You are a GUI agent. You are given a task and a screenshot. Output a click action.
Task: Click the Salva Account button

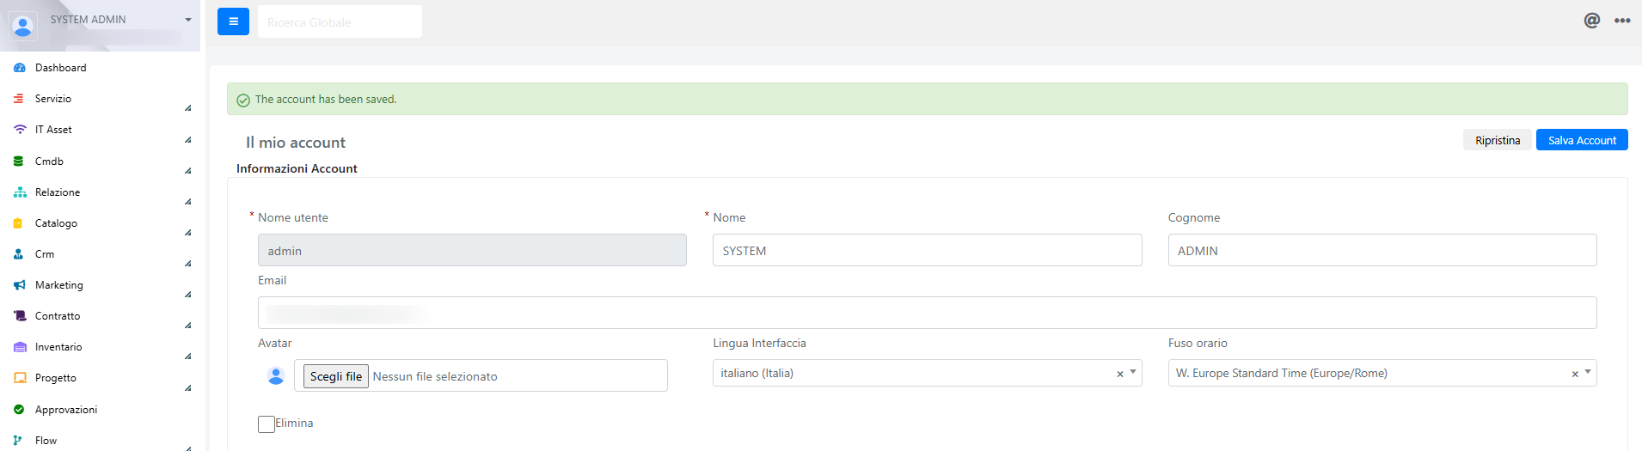(1582, 140)
